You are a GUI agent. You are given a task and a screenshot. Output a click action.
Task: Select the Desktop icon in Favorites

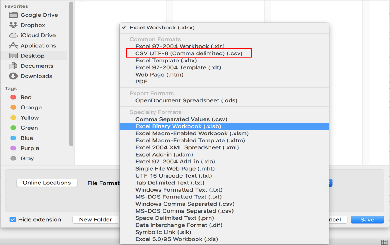13,56
